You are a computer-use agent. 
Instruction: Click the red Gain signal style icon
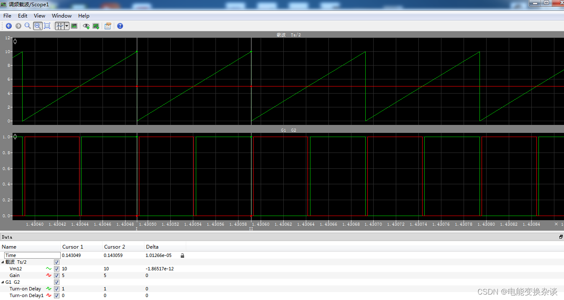49,275
